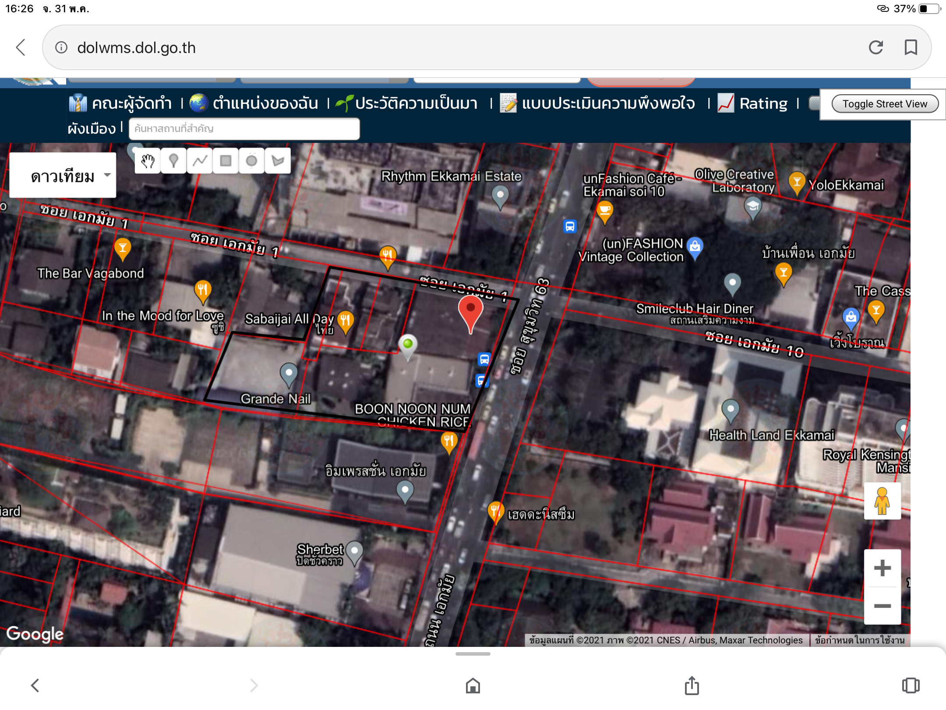The image size is (946, 710).
Task: Reload the page with the refresh icon
Action: coord(876,47)
